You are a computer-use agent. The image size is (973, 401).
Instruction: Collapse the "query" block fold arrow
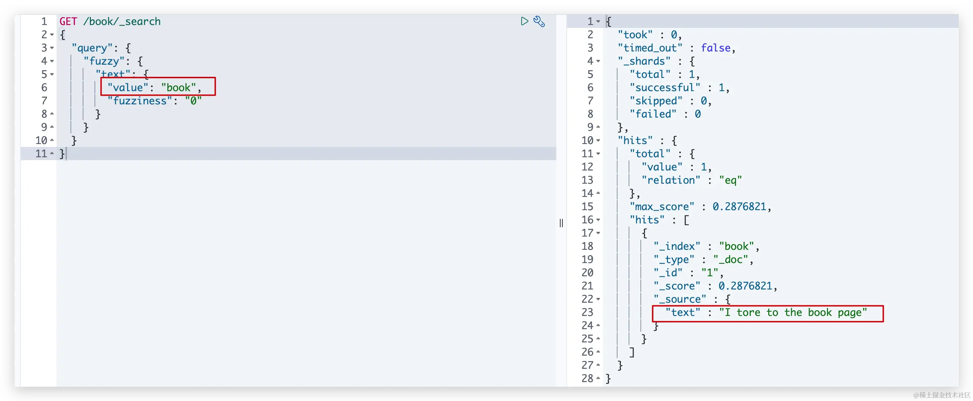(52, 48)
